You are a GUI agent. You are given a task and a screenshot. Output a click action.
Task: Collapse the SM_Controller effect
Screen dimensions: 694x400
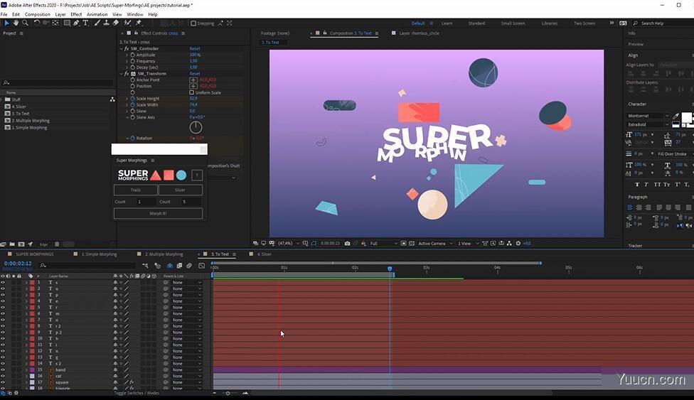pyautogui.click(x=122, y=49)
